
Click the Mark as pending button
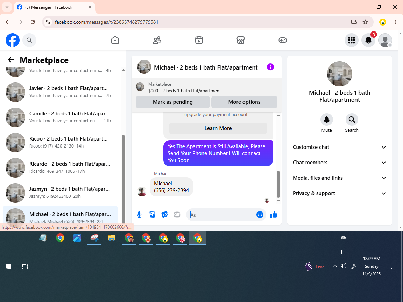click(173, 102)
